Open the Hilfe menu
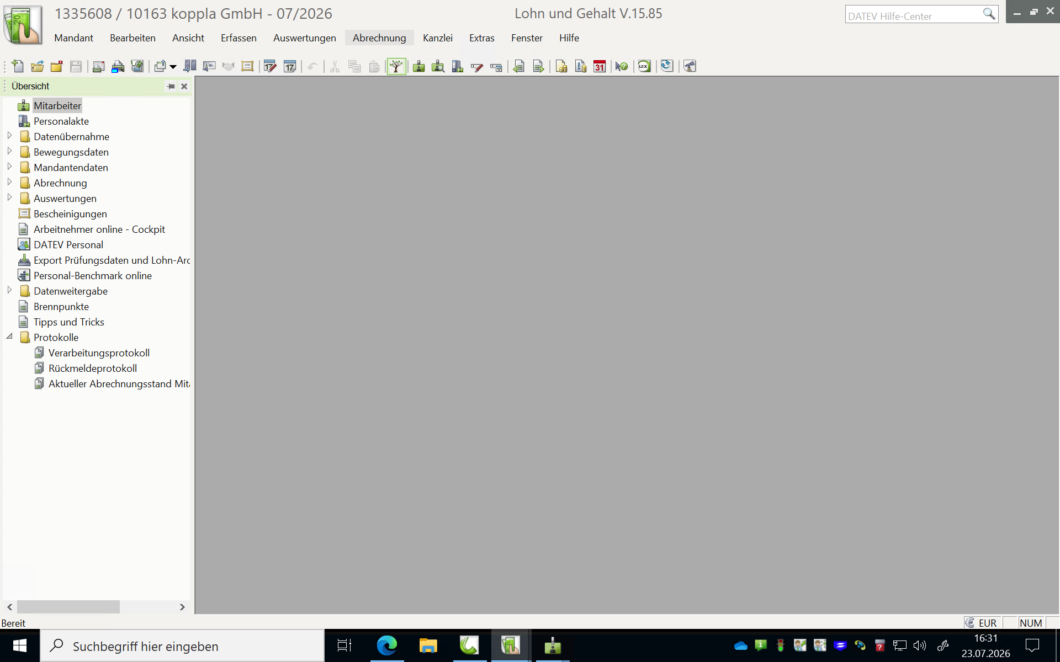Viewport: 1060px width, 662px height. (569, 38)
